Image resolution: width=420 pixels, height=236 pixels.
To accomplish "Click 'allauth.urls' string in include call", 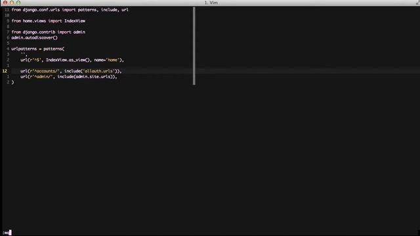I will pyautogui.click(x=99, y=71).
